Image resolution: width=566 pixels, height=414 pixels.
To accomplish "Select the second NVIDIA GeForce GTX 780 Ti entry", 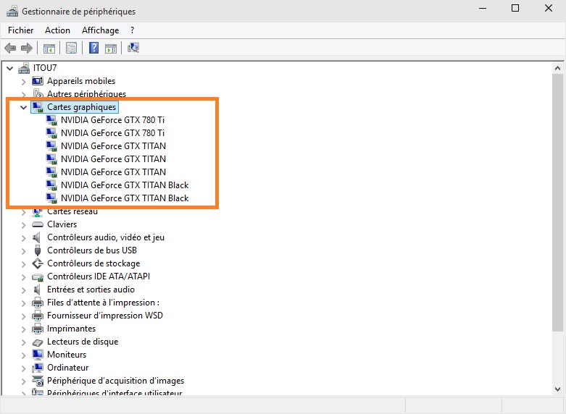I will [112, 132].
